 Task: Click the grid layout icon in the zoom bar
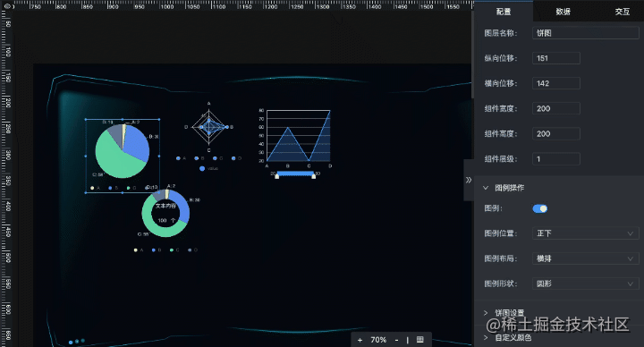(420, 340)
